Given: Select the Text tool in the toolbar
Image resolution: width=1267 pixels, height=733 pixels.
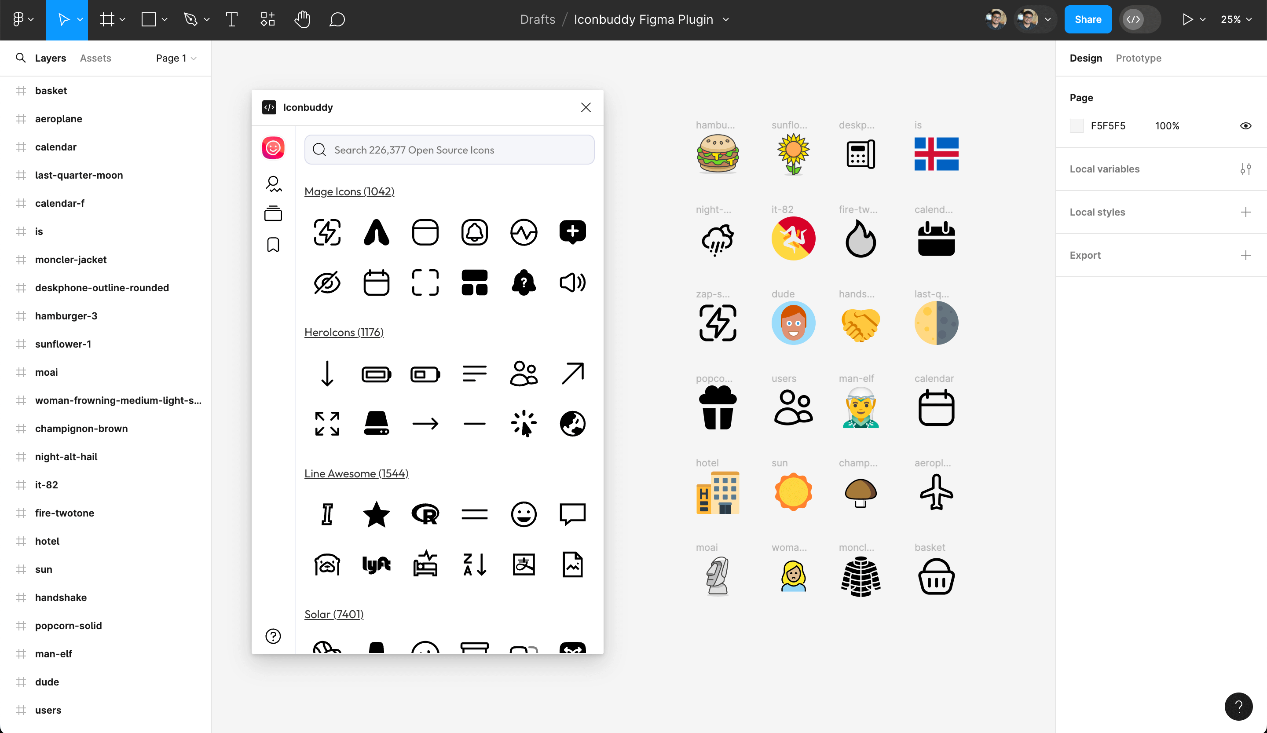Looking at the screenshot, I should point(231,19).
